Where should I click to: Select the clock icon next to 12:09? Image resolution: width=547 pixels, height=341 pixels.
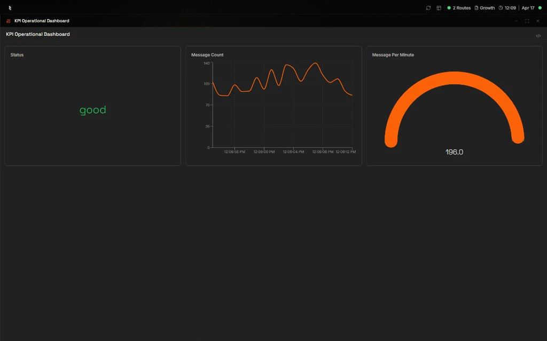(500, 8)
